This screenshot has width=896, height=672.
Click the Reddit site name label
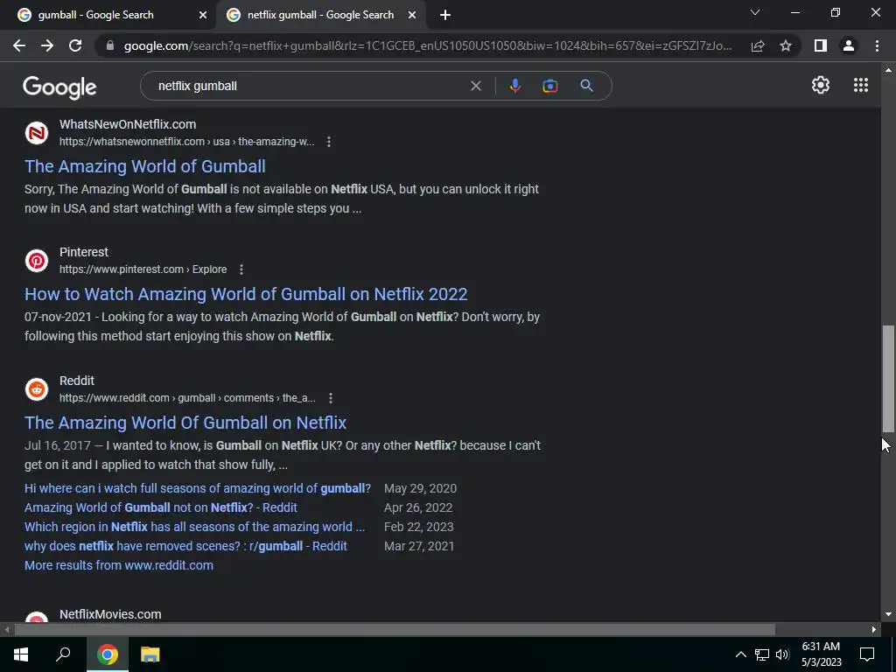point(77,381)
